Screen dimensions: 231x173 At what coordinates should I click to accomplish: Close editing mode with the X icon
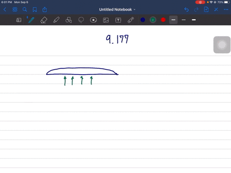click(x=216, y=10)
